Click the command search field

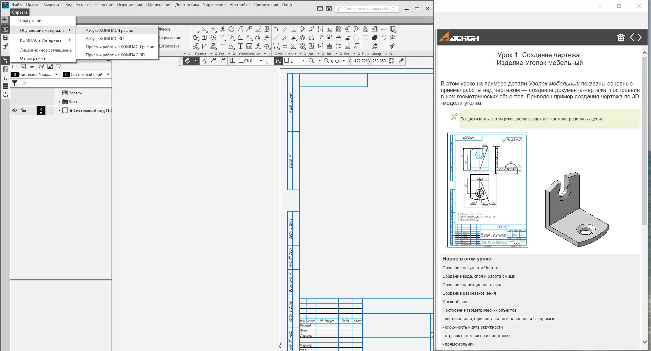367,9
